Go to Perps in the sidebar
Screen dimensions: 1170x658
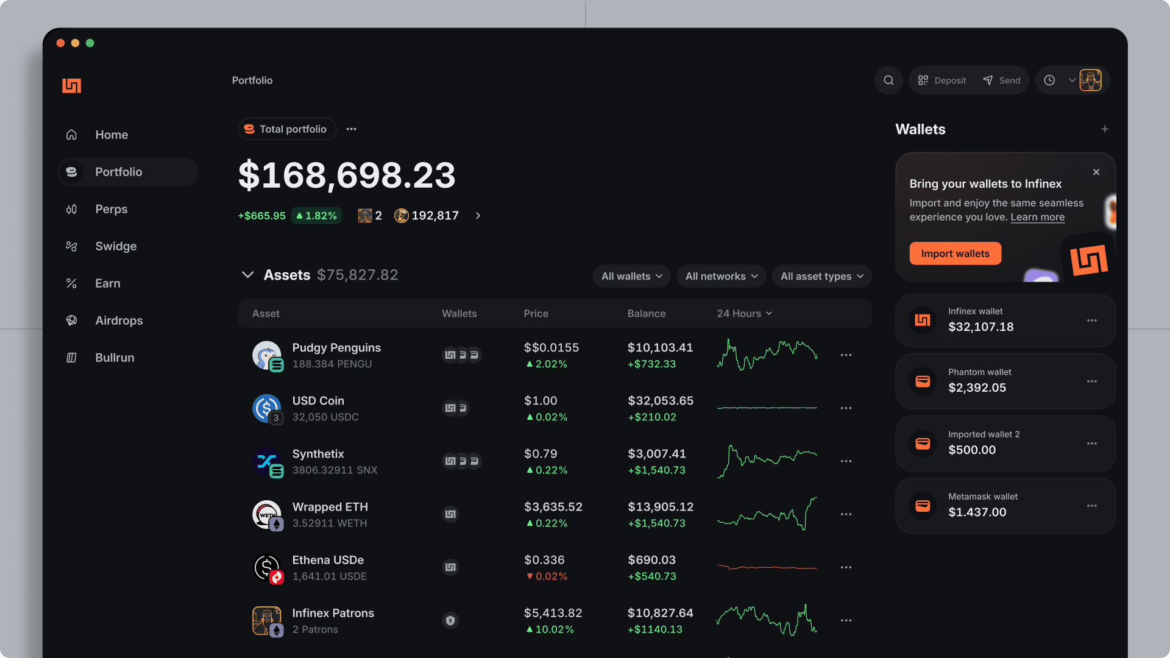click(x=111, y=209)
